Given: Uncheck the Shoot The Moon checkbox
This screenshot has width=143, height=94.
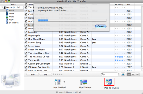Looking at the screenshot, I should [26, 49].
